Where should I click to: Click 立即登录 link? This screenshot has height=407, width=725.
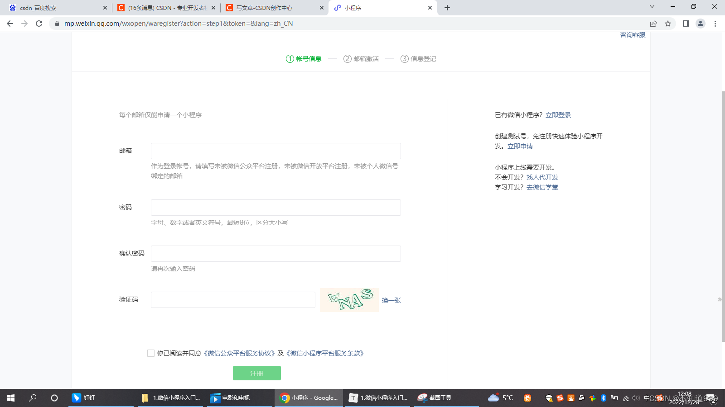pyautogui.click(x=558, y=115)
